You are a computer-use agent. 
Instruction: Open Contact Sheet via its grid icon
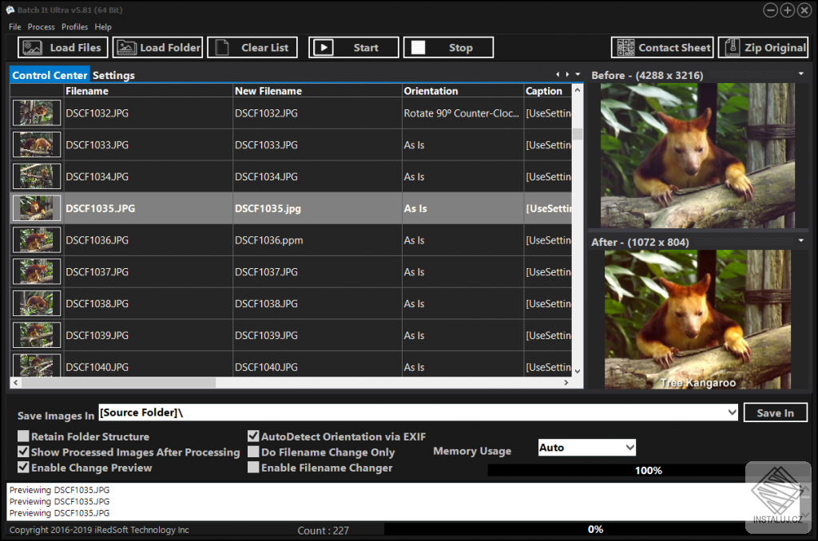[625, 48]
